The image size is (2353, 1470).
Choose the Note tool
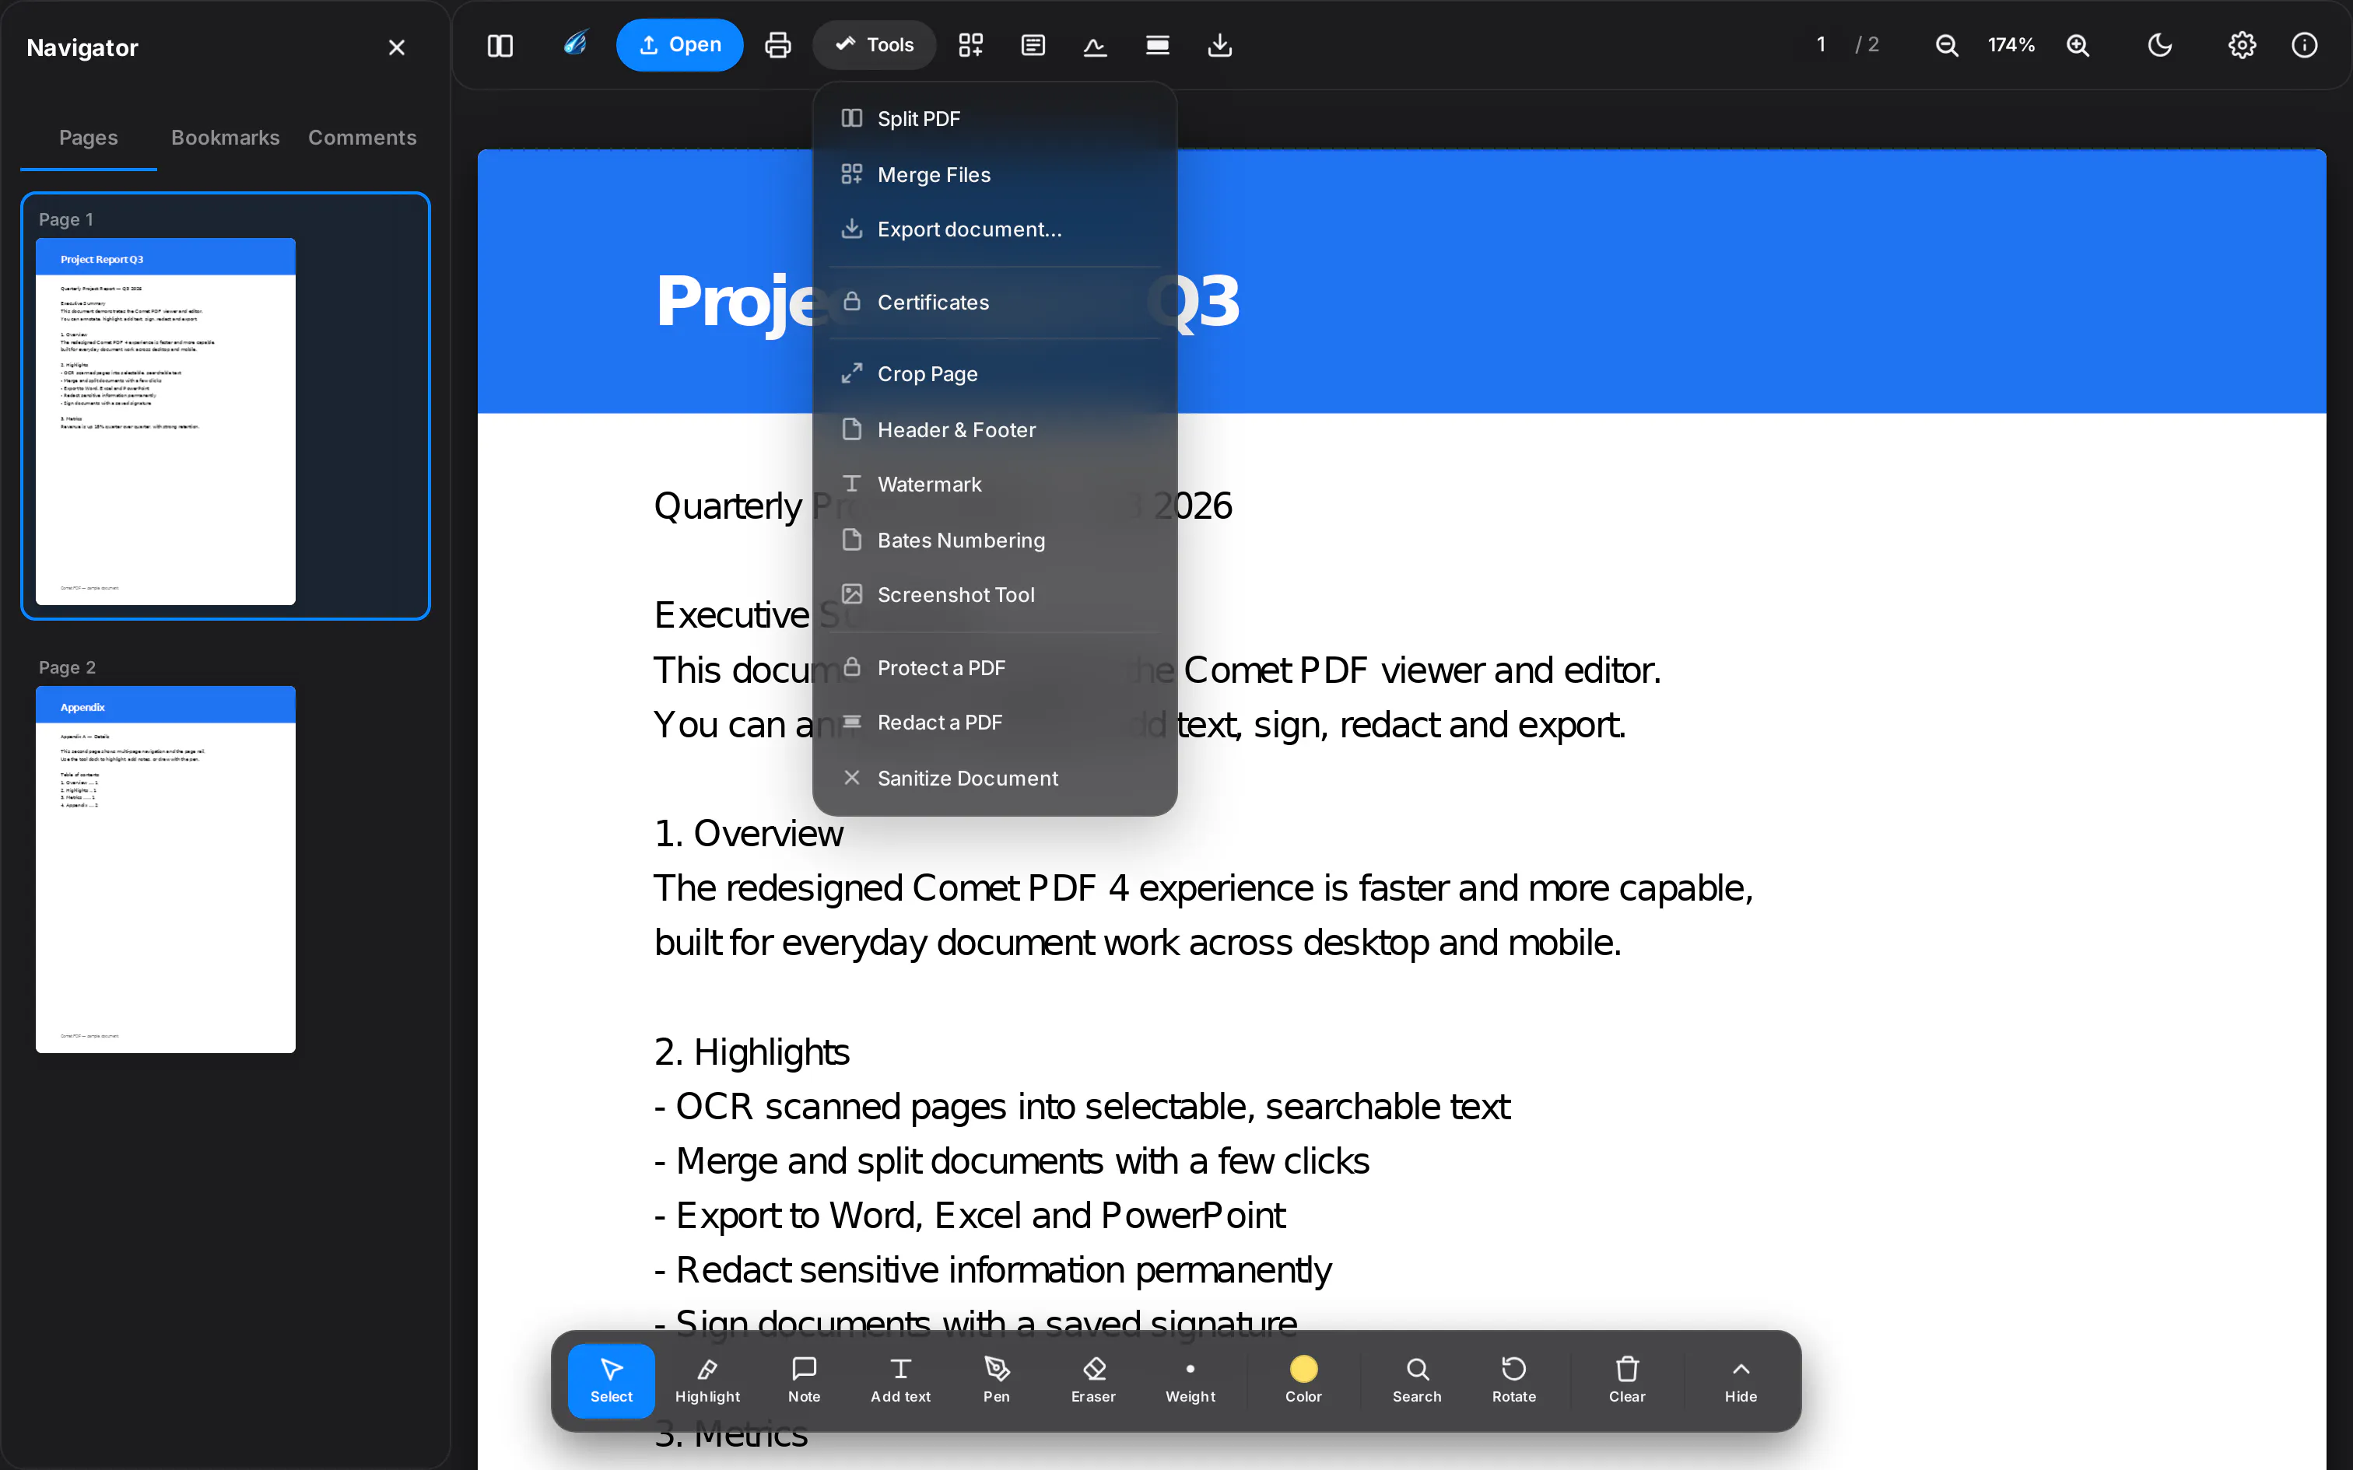804,1381
